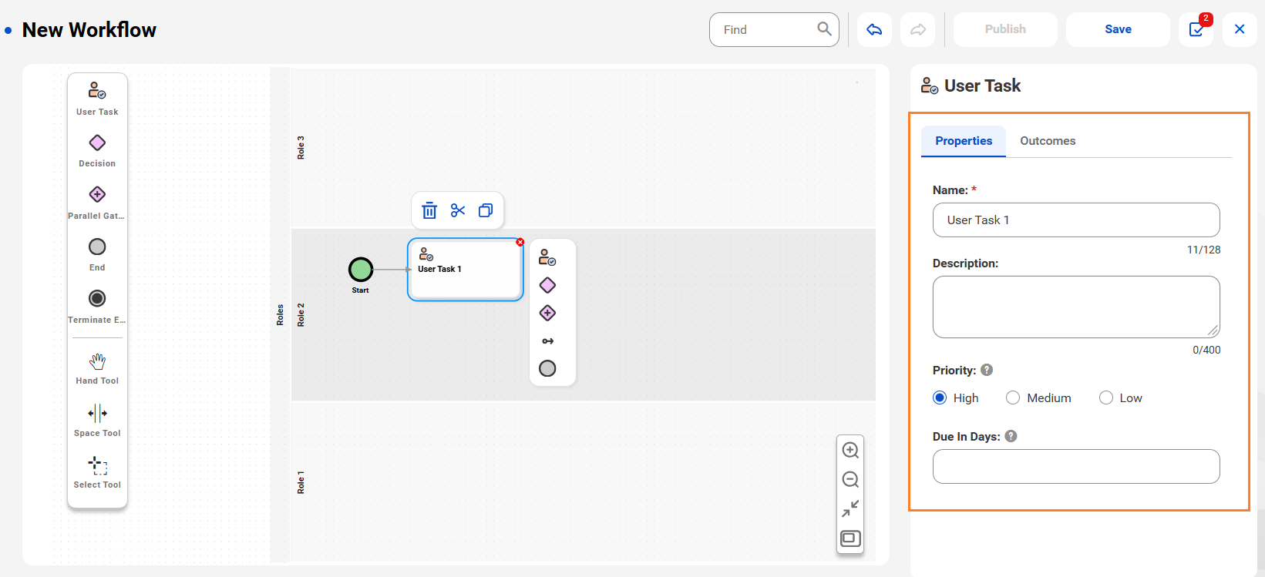This screenshot has width=1265, height=577.
Task: Select High priority radio button
Action: coord(940,398)
